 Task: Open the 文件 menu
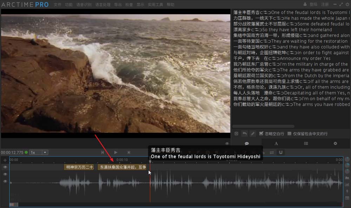57,5
